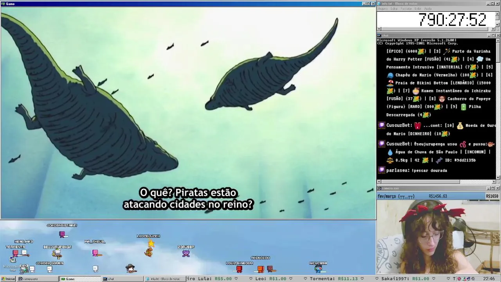Click the 'parlasea: !pescar dourada' chat message
Viewport: 501px width, 282px height.
[x=416, y=170]
